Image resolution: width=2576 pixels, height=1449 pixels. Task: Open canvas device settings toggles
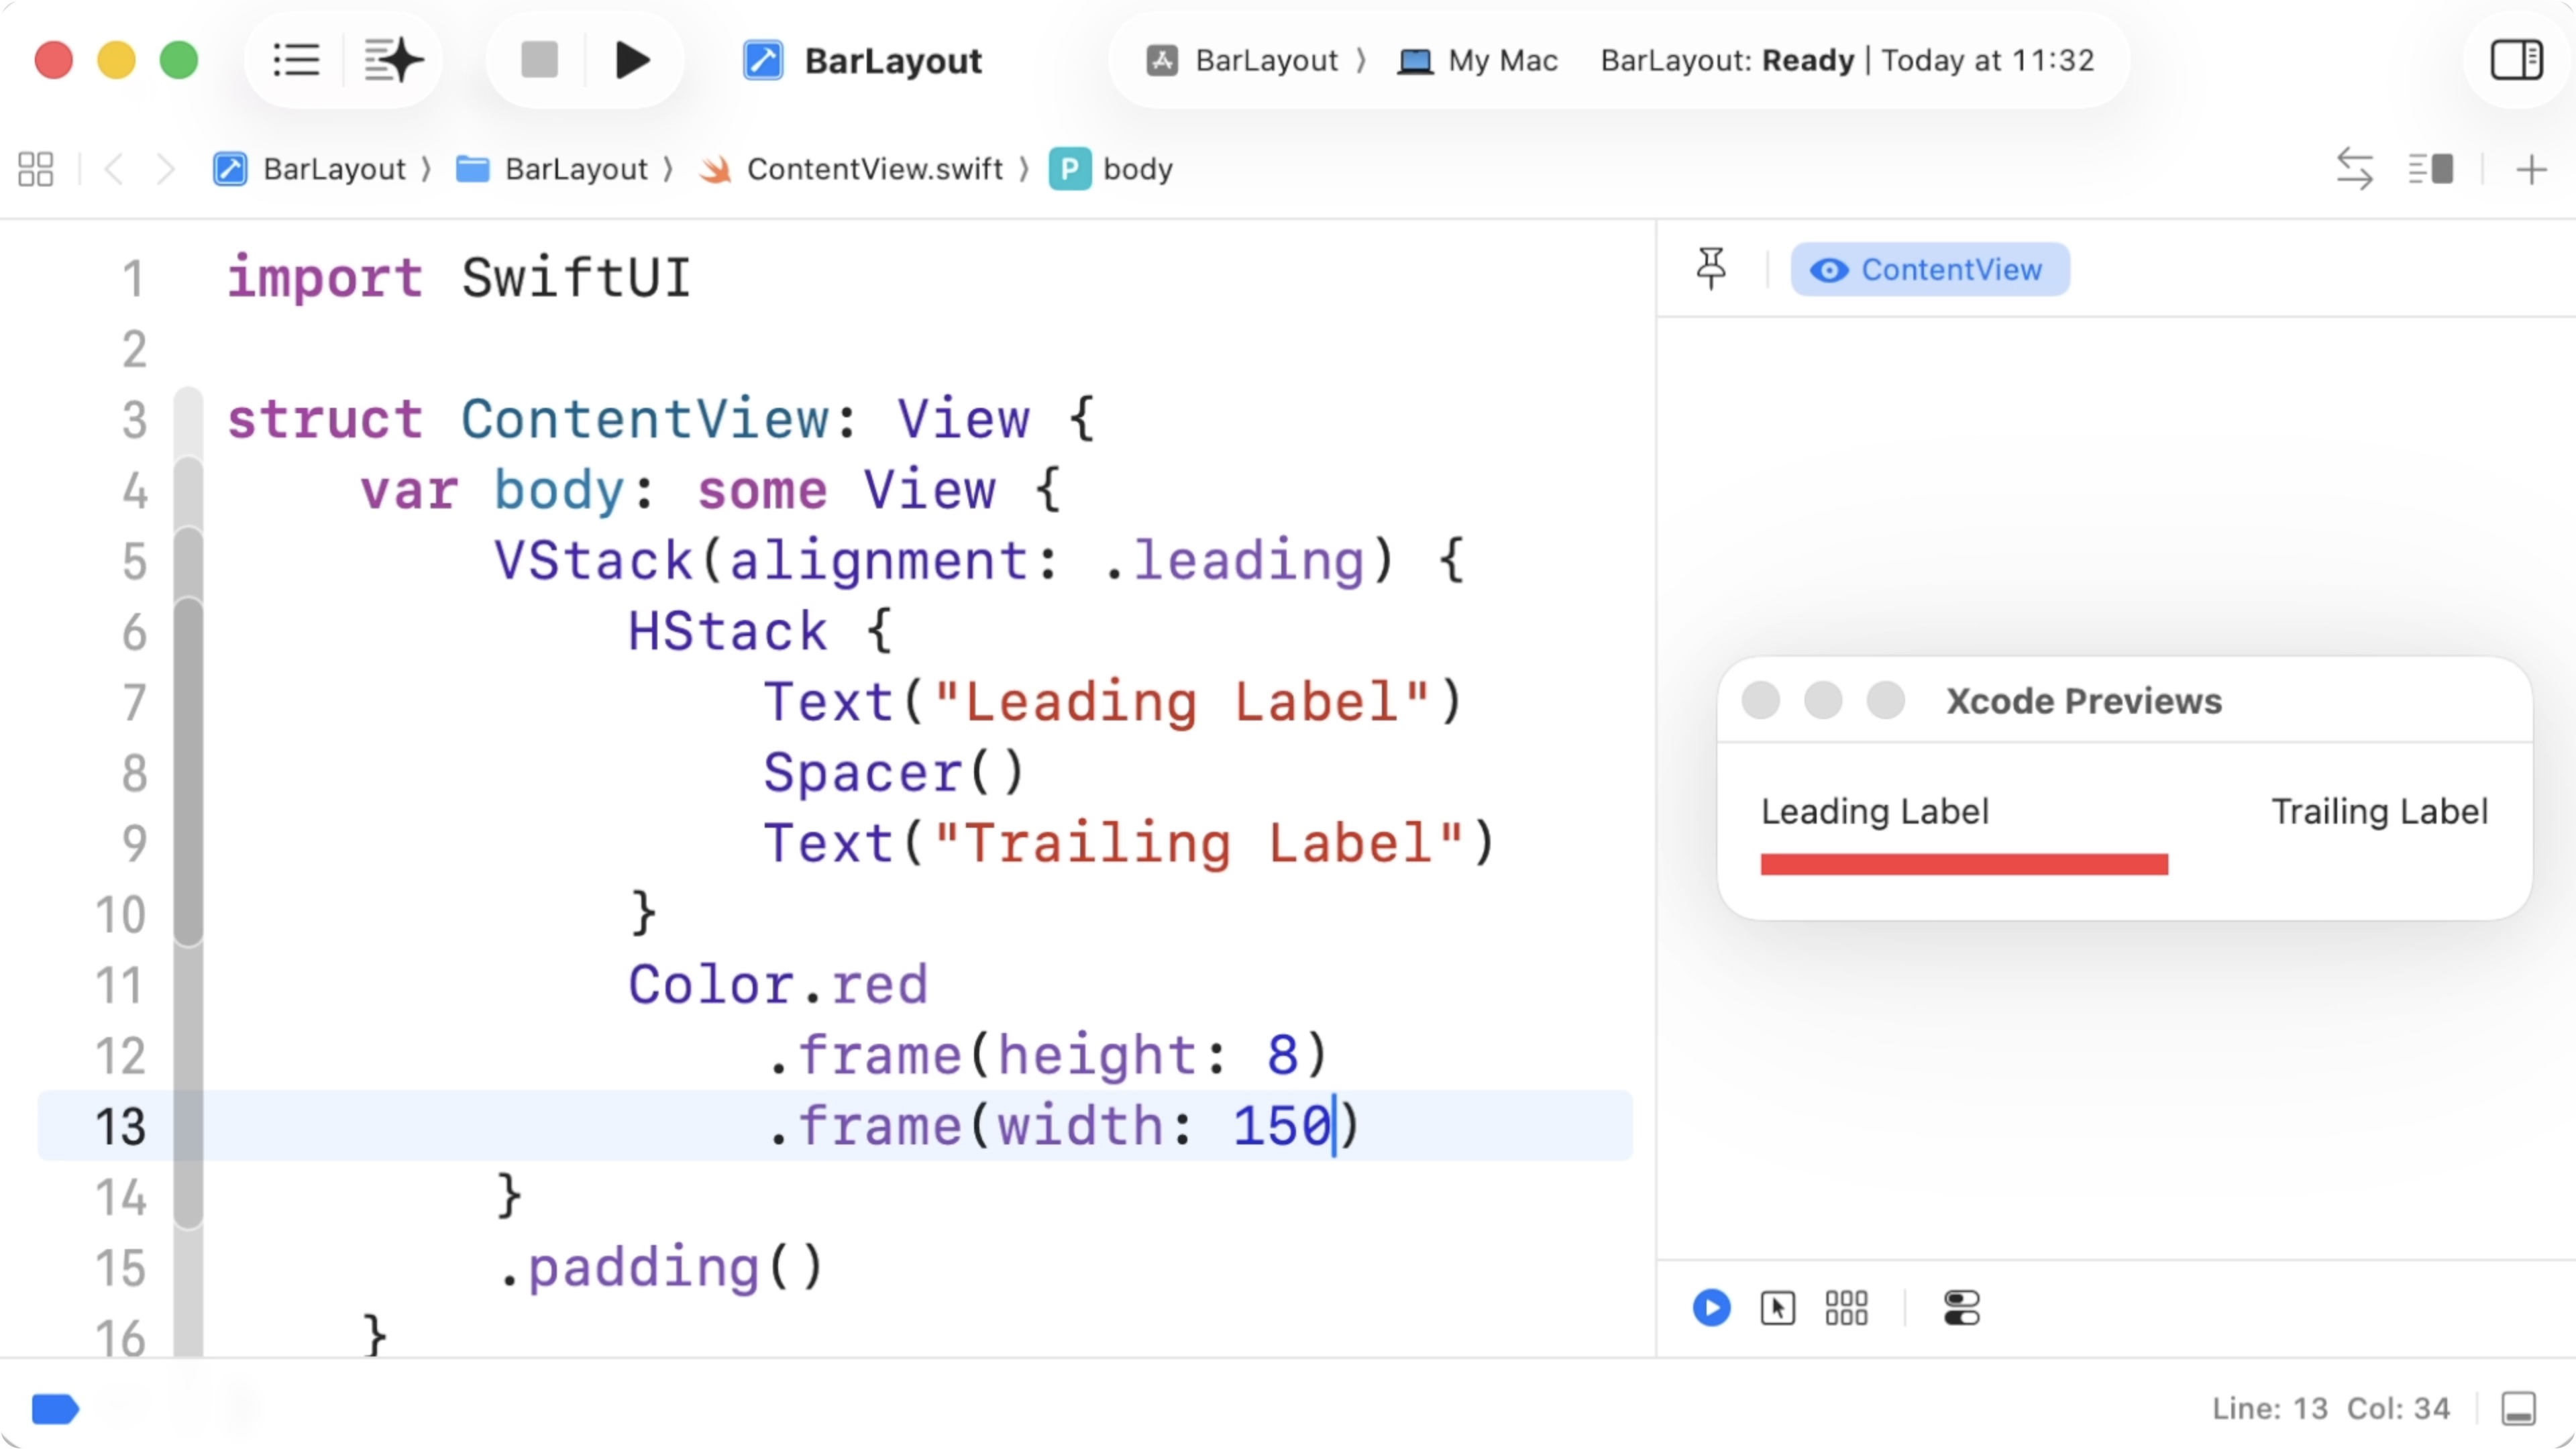[1961, 1307]
